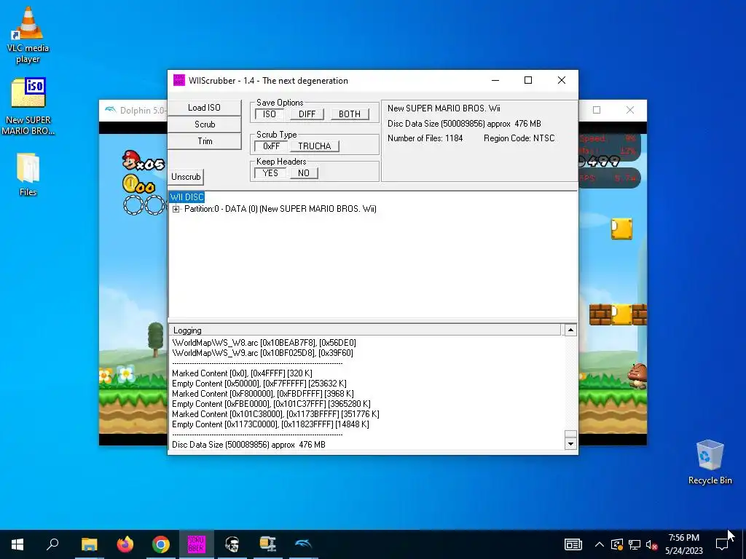746x559 pixels.
Task: Click the muted volume tray icon
Action: click(651, 544)
